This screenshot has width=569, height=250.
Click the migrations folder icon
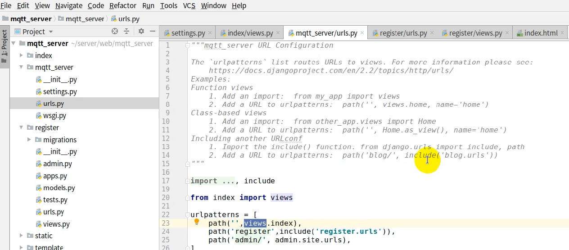coord(38,140)
